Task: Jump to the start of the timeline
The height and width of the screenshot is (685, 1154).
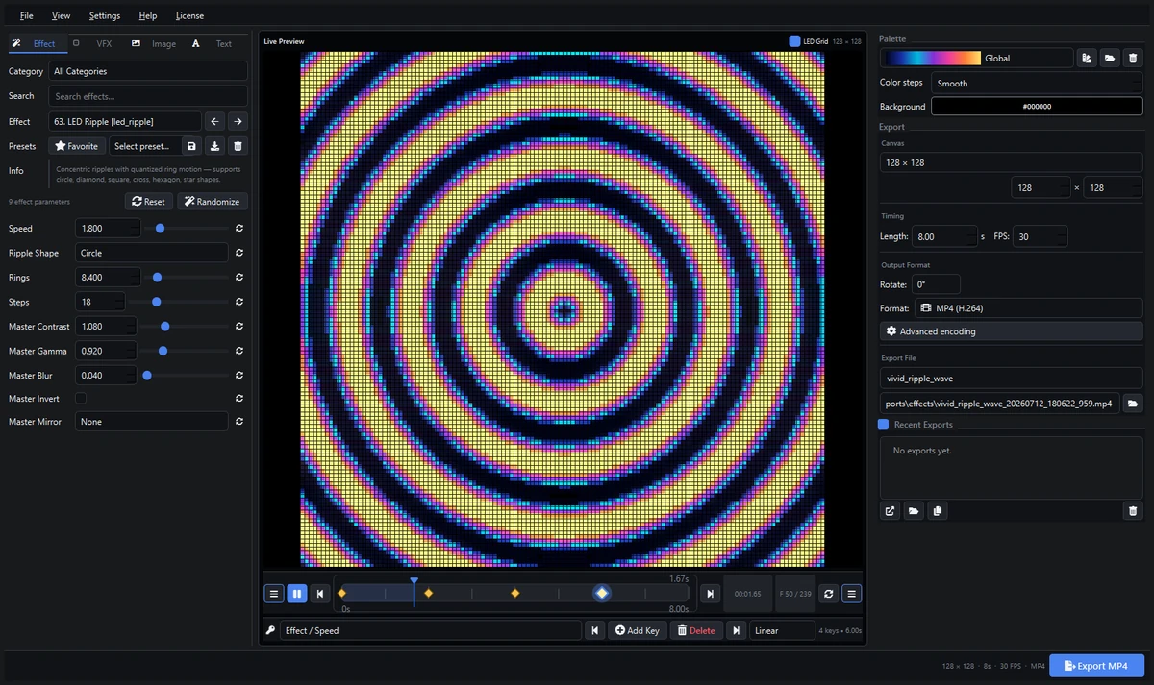Action: (x=320, y=594)
